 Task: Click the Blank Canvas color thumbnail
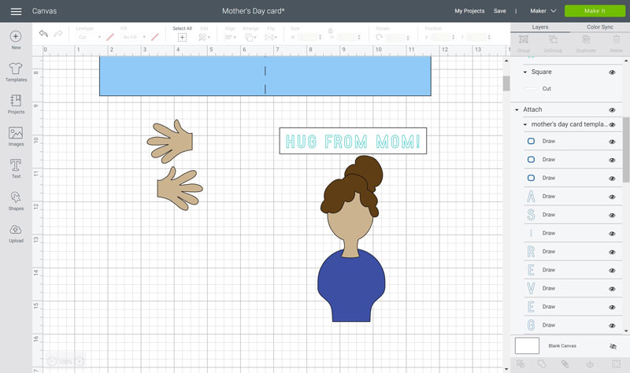[527, 345]
